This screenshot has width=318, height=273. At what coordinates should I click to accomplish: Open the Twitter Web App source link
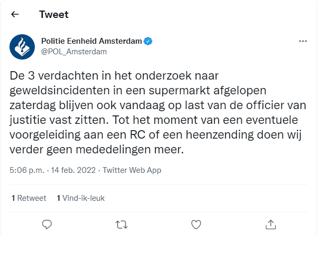[132, 170]
